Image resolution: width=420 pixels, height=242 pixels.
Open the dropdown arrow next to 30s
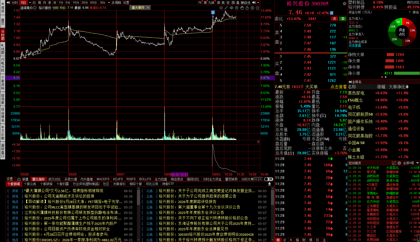109,3
